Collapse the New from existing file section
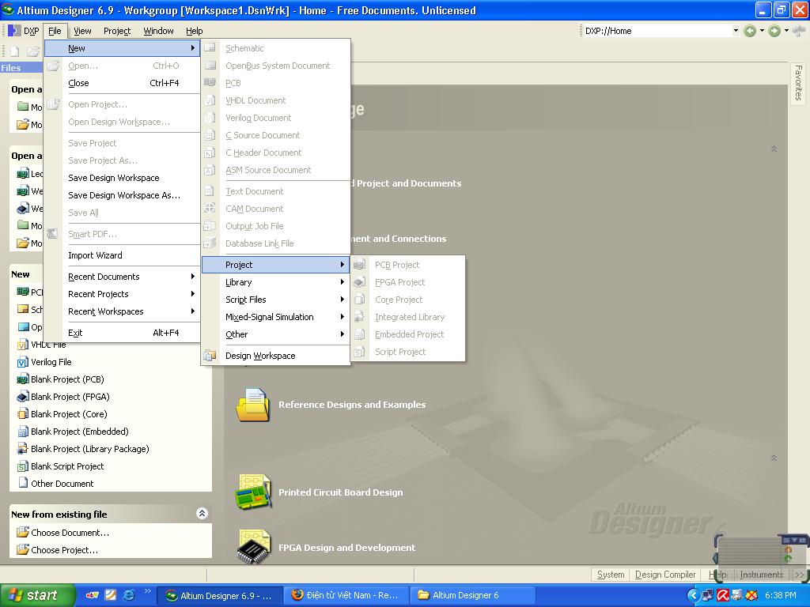810x607 pixels. (x=202, y=514)
